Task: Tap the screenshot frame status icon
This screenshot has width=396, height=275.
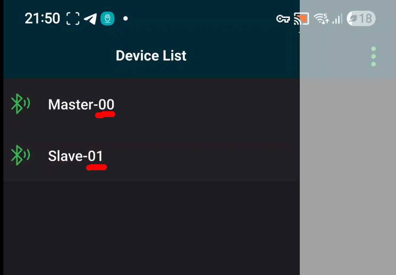Action: 73,19
